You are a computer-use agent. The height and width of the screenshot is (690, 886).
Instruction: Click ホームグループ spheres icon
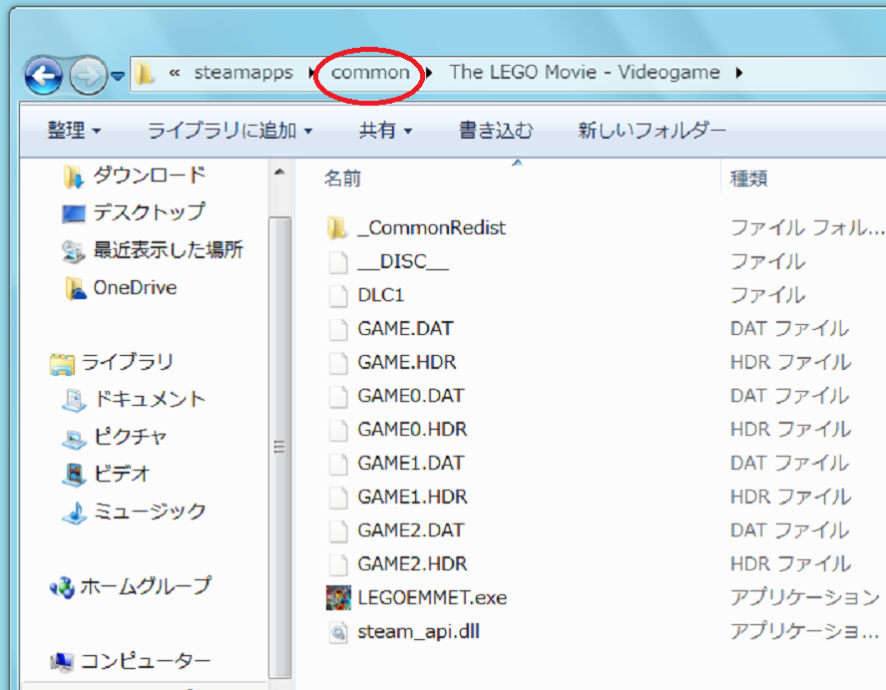coord(62,588)
